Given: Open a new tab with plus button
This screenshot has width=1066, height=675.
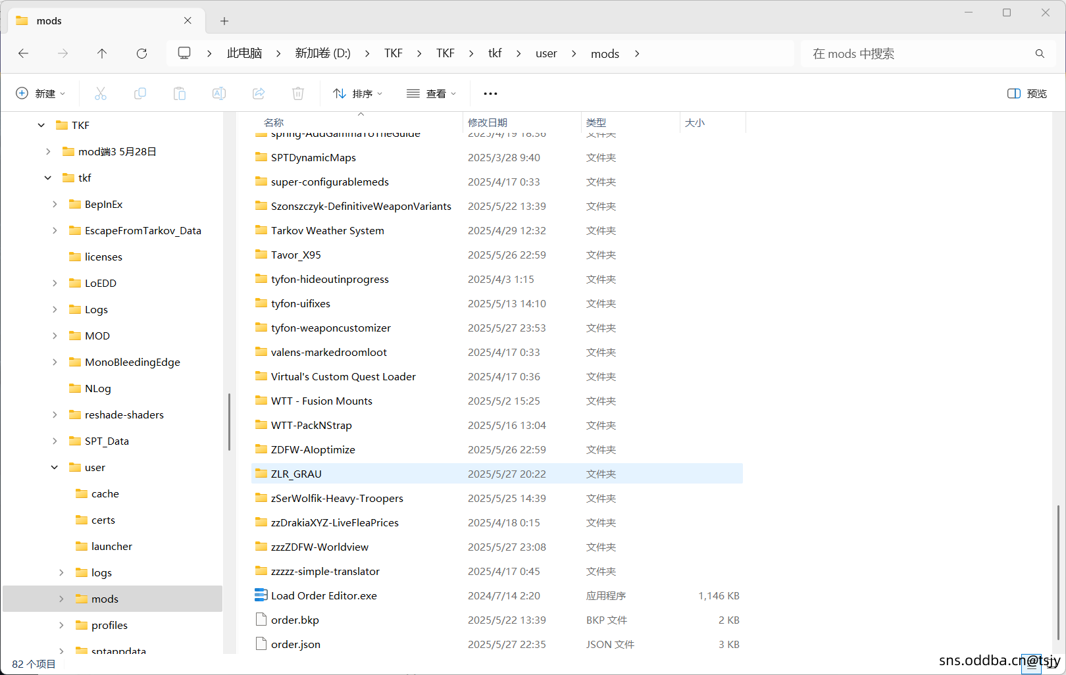Looking at the screenshot, I should pos(224,21).
